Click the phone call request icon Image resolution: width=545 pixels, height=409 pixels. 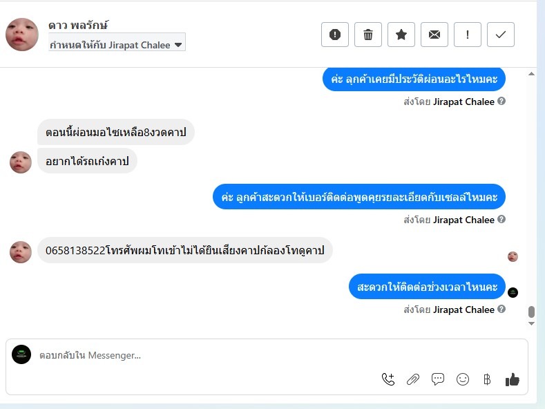click(x=388, y=379)
